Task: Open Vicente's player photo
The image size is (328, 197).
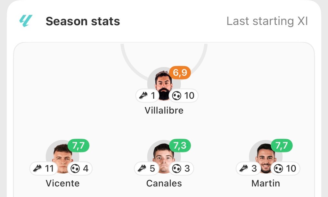Action: [x=62, y=157]
